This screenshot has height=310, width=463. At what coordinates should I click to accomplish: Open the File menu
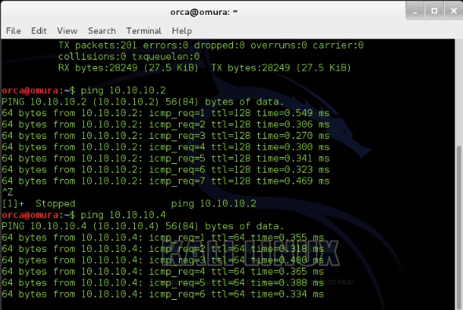(x=13, y=31)
